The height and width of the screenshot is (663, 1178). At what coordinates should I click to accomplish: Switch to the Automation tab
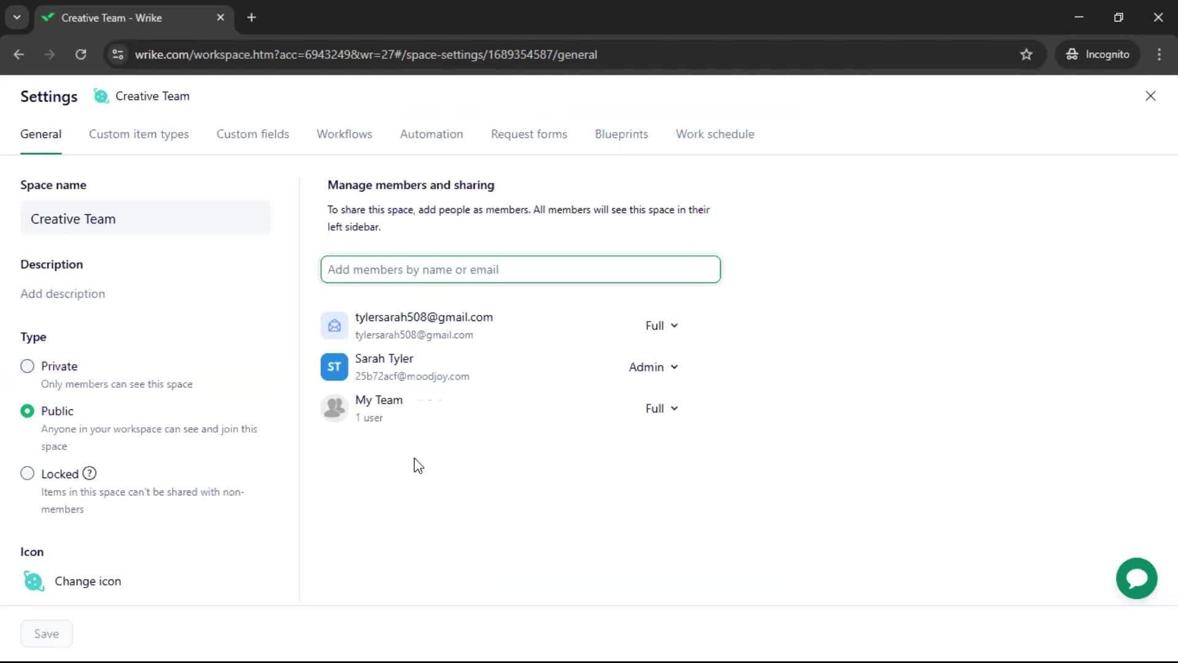coord(431,134)
